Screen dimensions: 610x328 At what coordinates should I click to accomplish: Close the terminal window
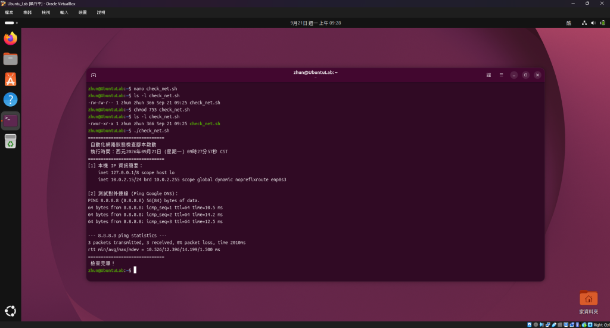coord(537,75)
